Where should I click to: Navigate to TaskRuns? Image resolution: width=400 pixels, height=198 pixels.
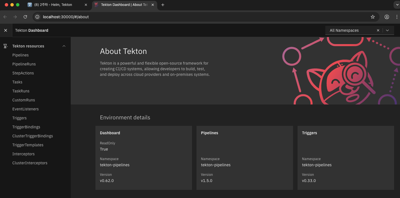[21, 91]
